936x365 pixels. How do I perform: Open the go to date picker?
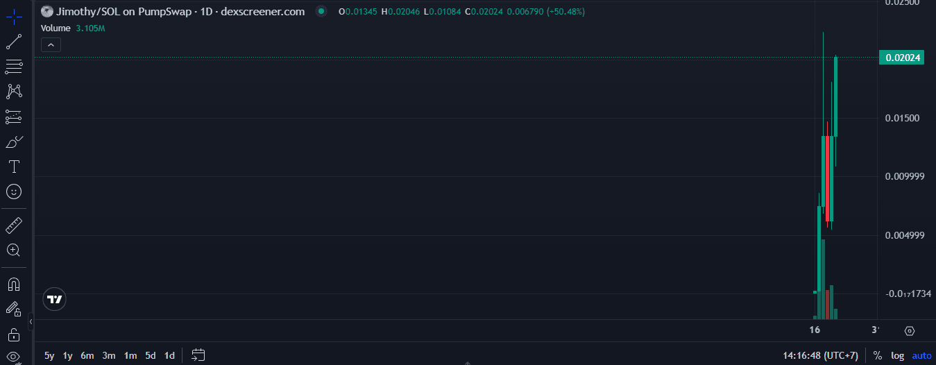point(198,355)
